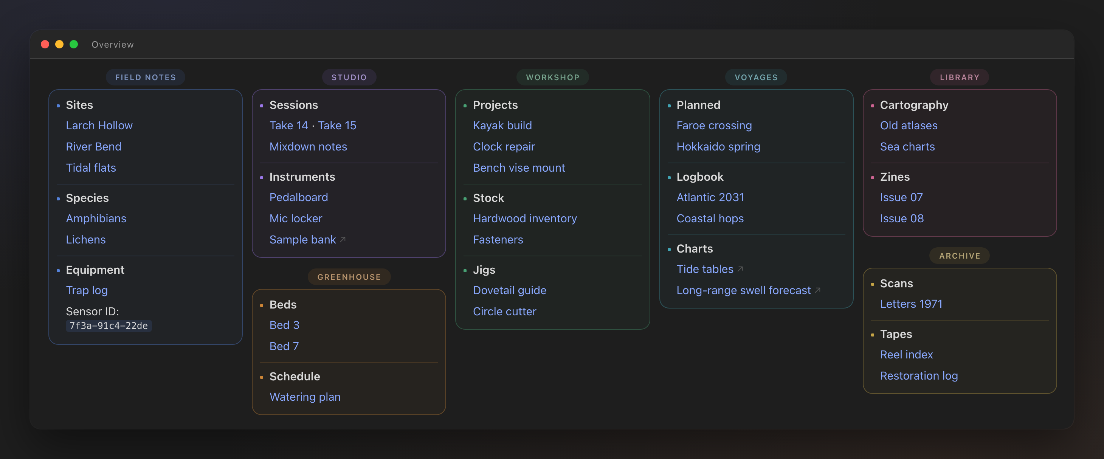1104x459 pixels.
Task: Click the Workshop section badge
Action: coord(552,77)
